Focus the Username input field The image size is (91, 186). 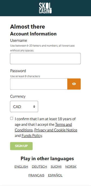(45, 59)
